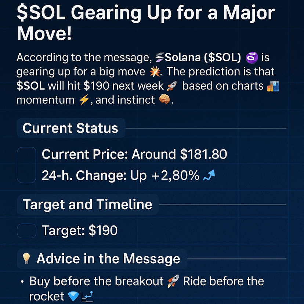Image resolution: width=304 pixels, height=304 pixels.
Task: Click the empty box beside Current Price
Action: (x=26, y=165)
